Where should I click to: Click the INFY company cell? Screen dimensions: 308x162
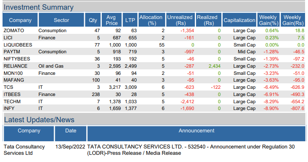pyautogui.click(x=9, y=108)
